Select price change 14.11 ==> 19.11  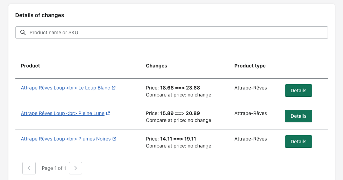pyautogui.click(x=178, y=139)
